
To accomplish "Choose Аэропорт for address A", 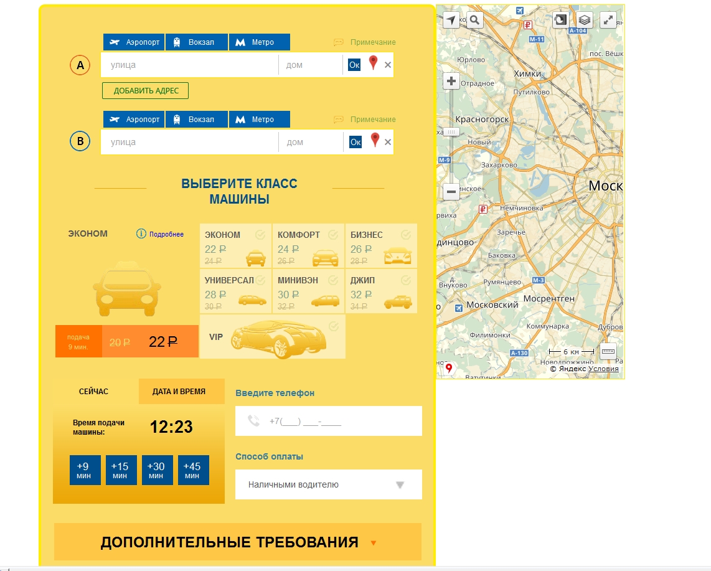I will click(x=134, y=42).
